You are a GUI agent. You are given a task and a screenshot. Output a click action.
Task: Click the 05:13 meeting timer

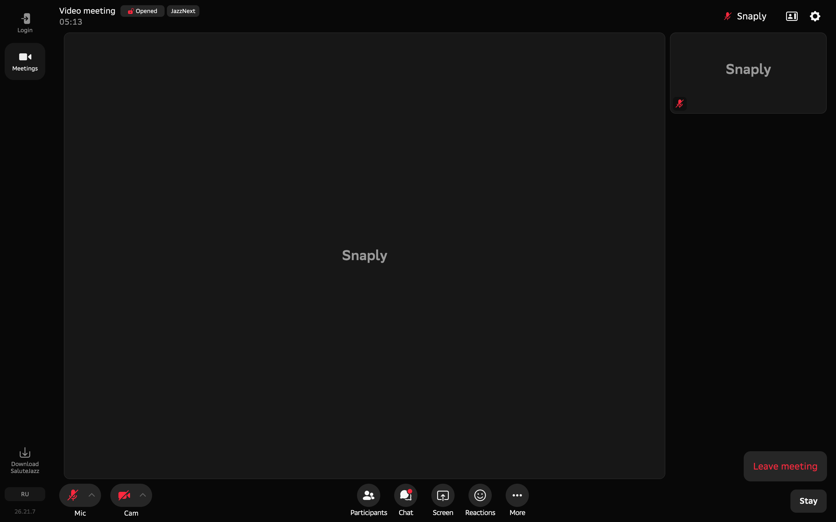[71, 22]
